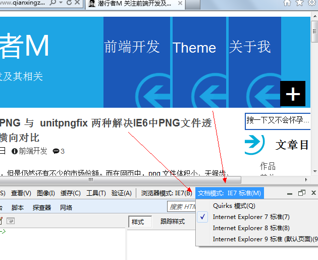Click the 前端开发 navigation tile

[137, 62]
